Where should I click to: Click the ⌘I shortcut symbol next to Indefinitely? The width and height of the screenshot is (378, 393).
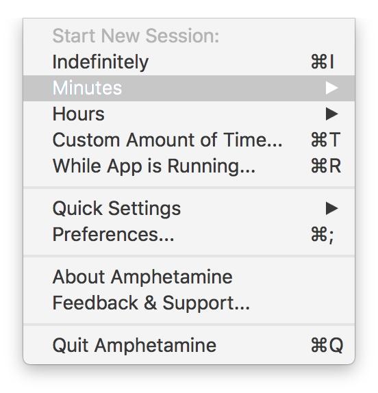coord(323,62)
